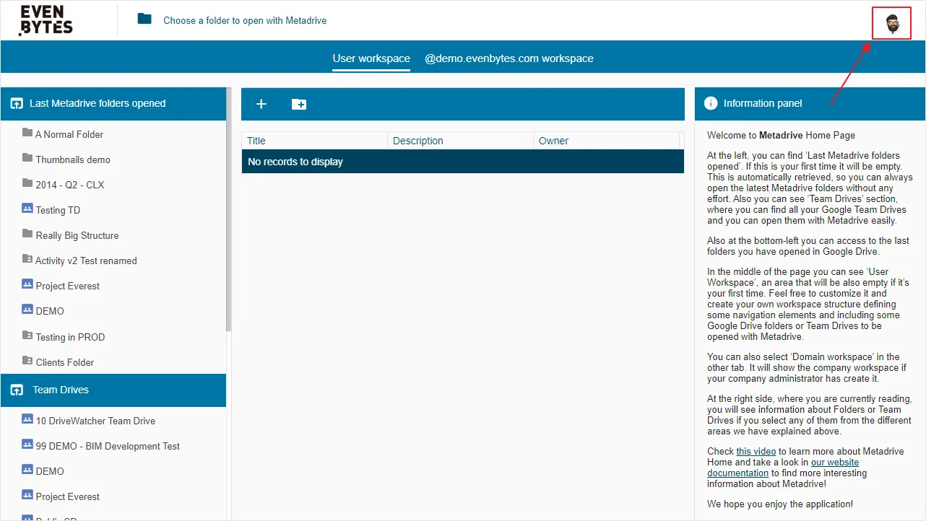The height and width of the screenshot is (521, 926).
Task: Switch to the @demo.evenbytes.com workspace tab
Action: point(509,58)
